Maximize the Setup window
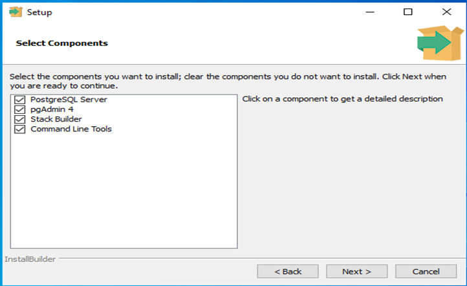This screenshot has width=467, height=286. pos(408,12)
